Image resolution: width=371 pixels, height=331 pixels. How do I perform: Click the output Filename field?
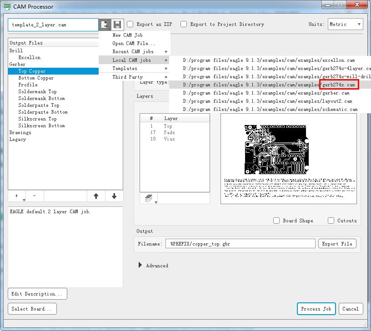241,244
